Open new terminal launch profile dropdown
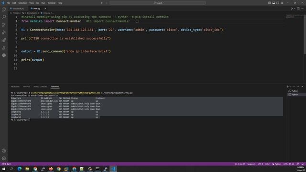This screenshot has width=306, height=172. pos(290,86)
